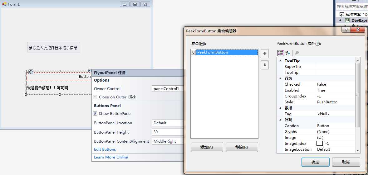Collapse the DevExpress project node

pyautogui.click(x=340, y=20)
